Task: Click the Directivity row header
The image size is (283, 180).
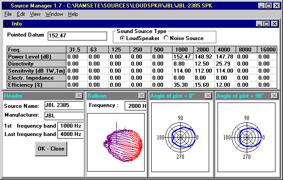Action: [x=36, y=64]
